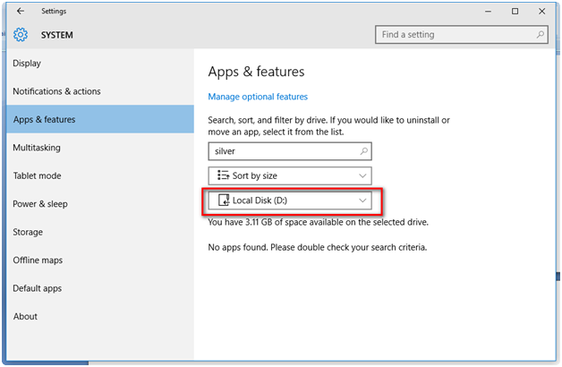Select Apps & features category
562x367 pixels.
coord(44,119)
